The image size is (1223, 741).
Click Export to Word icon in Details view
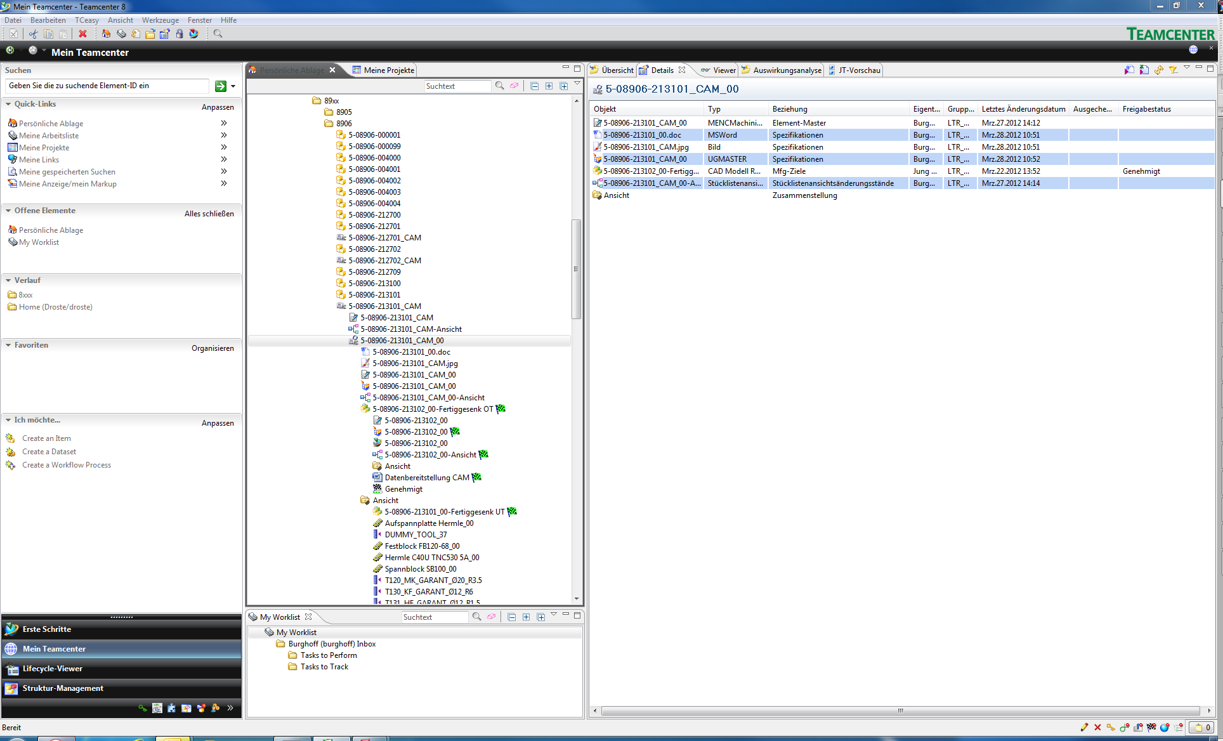tap(1129, 70)
